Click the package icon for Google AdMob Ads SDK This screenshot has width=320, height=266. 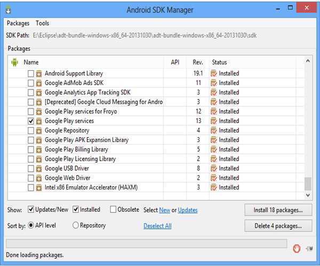tap(39, 83)
